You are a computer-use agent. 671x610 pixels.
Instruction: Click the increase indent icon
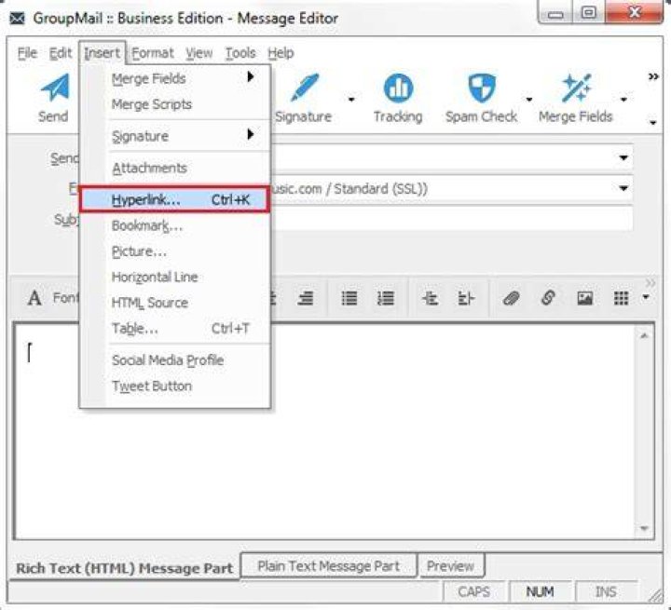[466, 298]
